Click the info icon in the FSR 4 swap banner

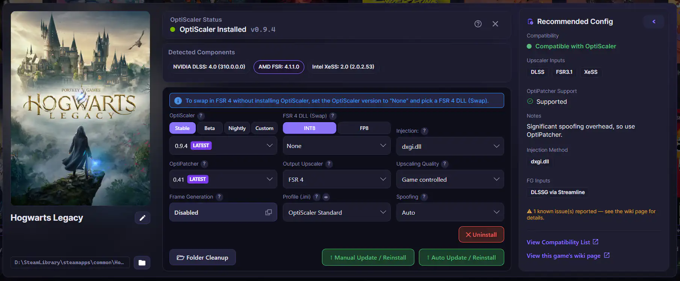178,101
